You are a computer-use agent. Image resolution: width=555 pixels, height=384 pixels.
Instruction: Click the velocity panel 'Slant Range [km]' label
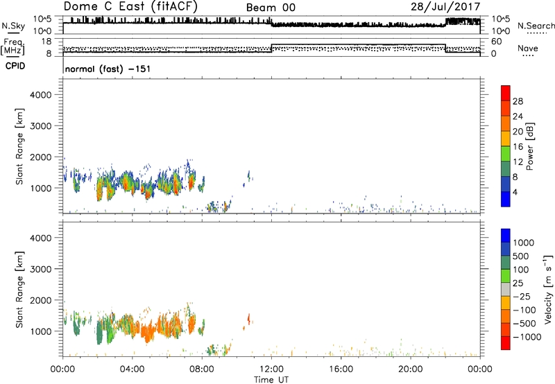pyautogui.click(x=19, y=290)
